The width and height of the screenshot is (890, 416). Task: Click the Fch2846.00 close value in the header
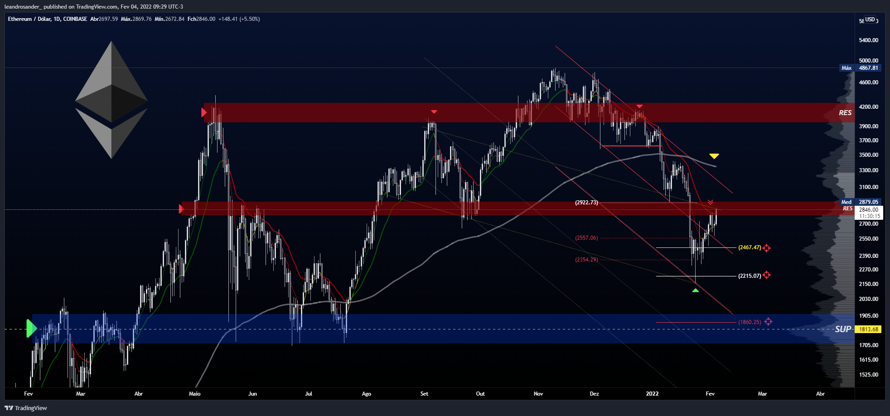click(x=201, y=19)
